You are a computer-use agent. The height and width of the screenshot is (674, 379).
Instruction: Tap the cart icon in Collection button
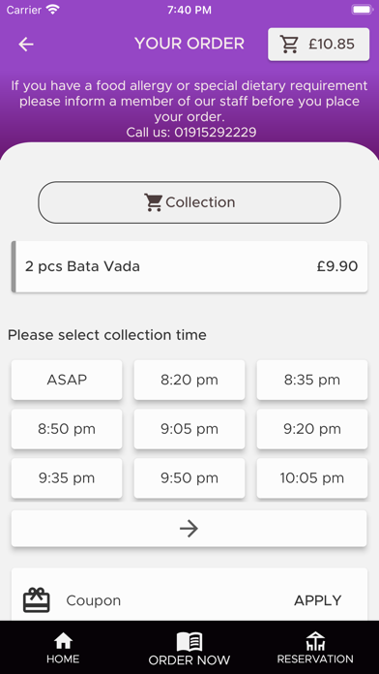(153, 202)
